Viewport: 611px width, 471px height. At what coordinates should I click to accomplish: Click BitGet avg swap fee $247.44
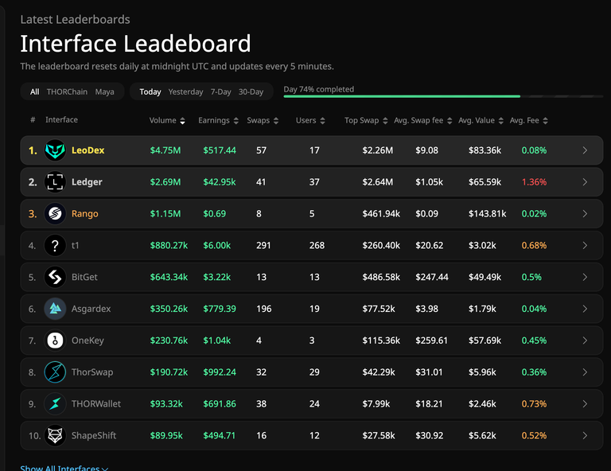point(432,277)
